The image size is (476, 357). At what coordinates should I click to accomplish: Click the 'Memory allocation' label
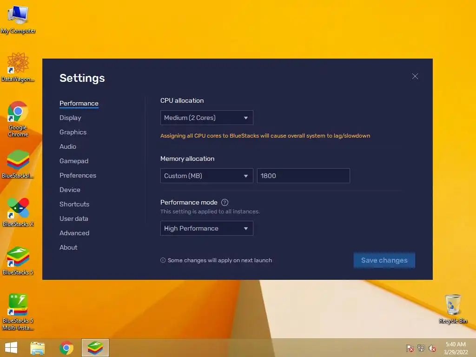pos(187,159)
